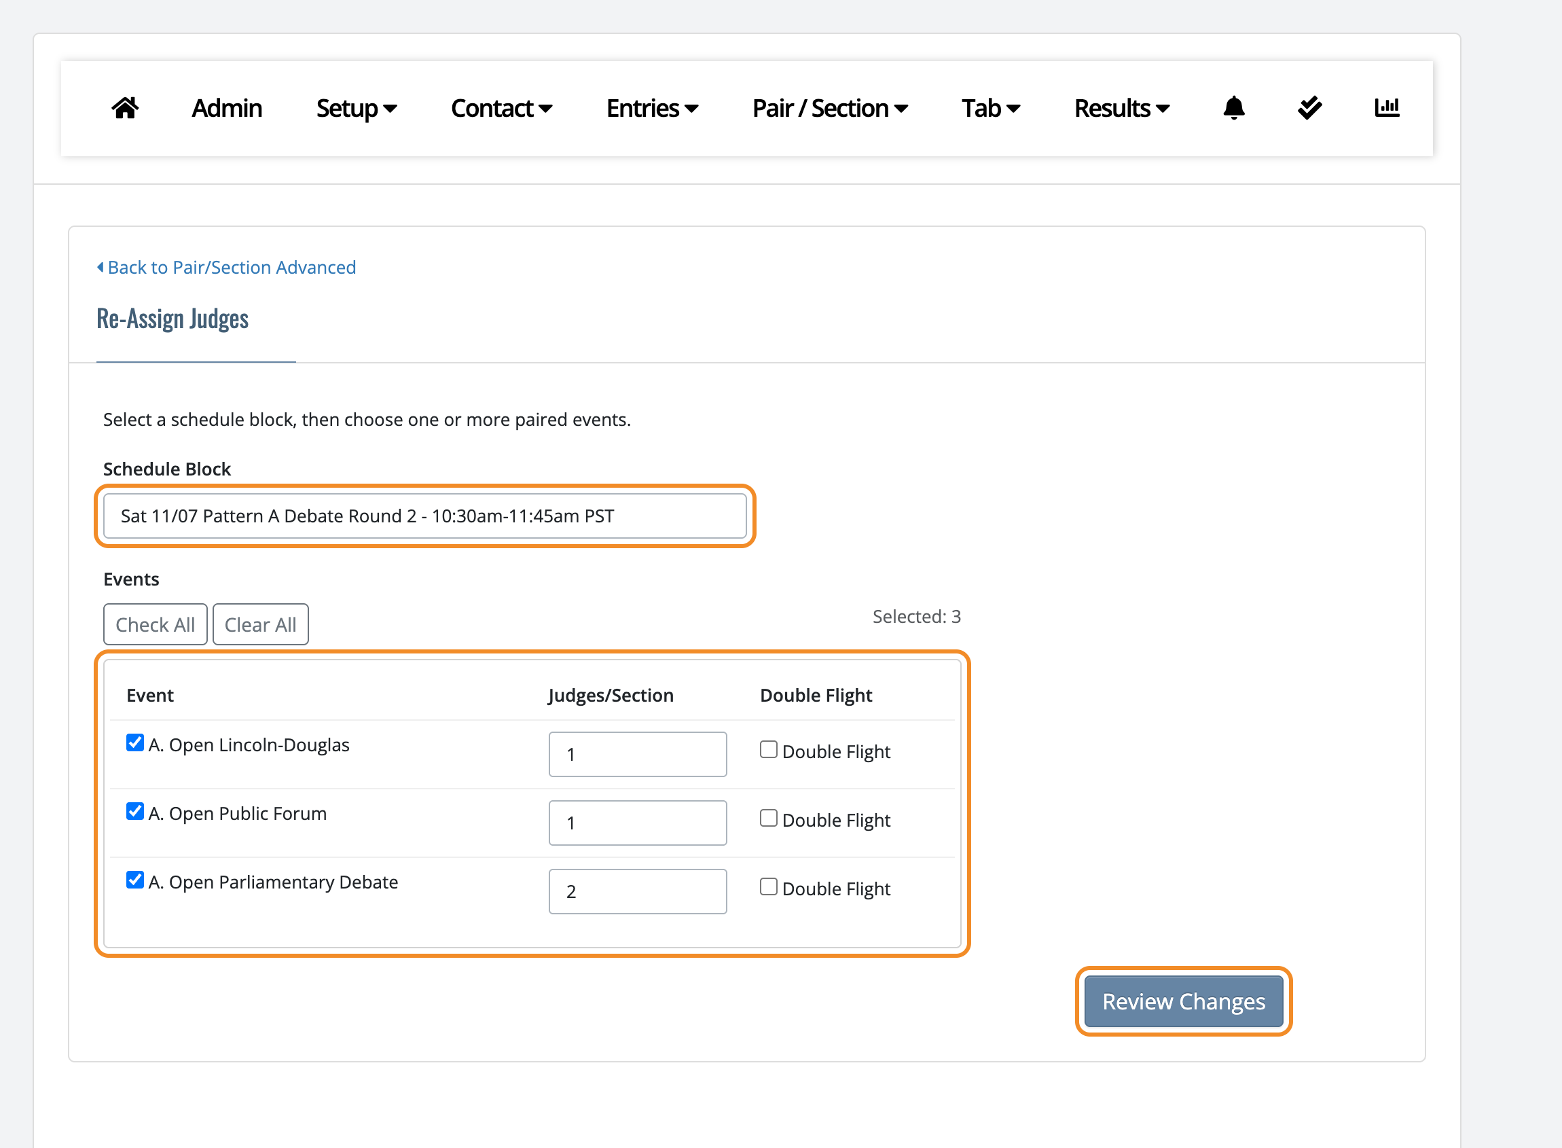
Task: Click the back arrow beside Back to Pair/Section Advanced
Action: pyautogui.click(x=100, y=267)
